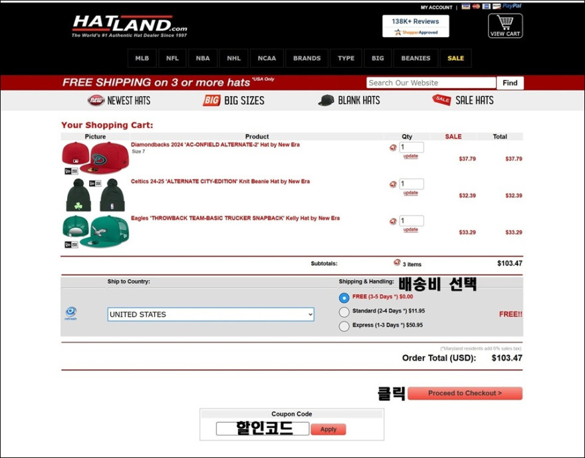Select Standard 2-4 Days $11.95 shipping

tap(344, 312)
